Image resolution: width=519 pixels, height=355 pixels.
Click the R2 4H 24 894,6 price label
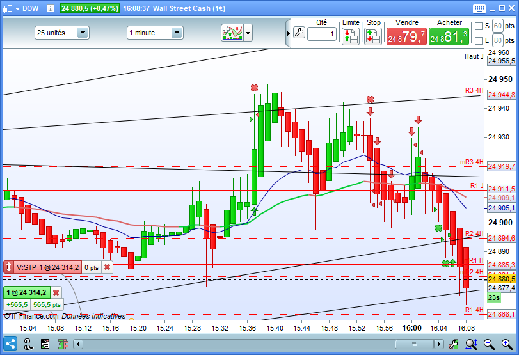coord(502,238)
